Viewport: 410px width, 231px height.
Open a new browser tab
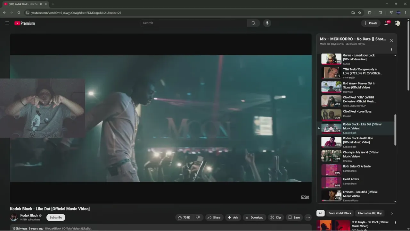click(53, 4)
